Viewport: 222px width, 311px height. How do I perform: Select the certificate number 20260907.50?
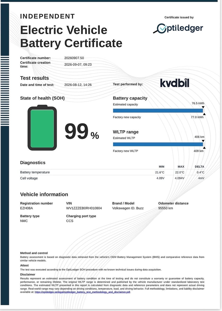tap(74, 58)
